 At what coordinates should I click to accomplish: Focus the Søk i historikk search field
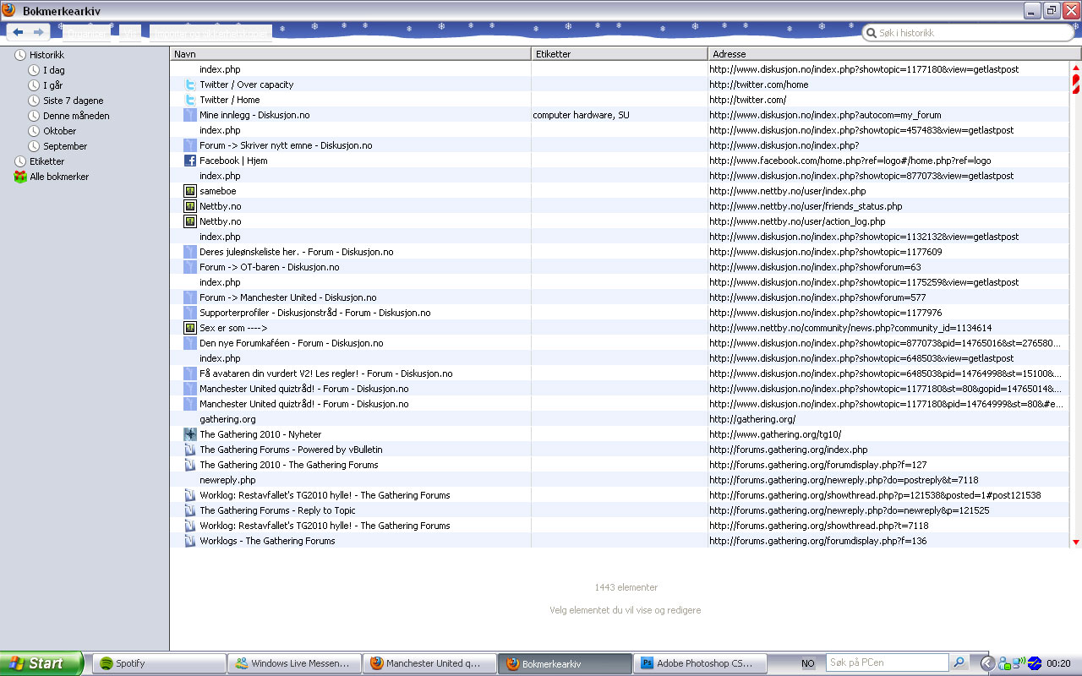tap(968, 33)
